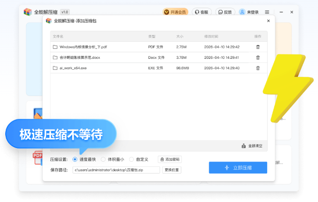Open the hamburger menu in main window

tap(267, 12)
